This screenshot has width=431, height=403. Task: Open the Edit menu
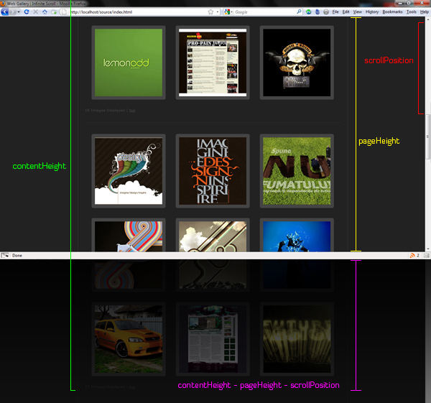click(x=346, y=11)
